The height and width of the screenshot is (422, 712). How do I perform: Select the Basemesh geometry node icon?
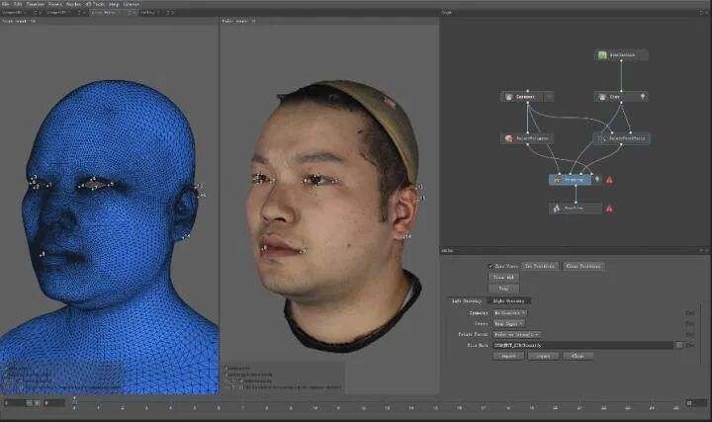[509, 97]
